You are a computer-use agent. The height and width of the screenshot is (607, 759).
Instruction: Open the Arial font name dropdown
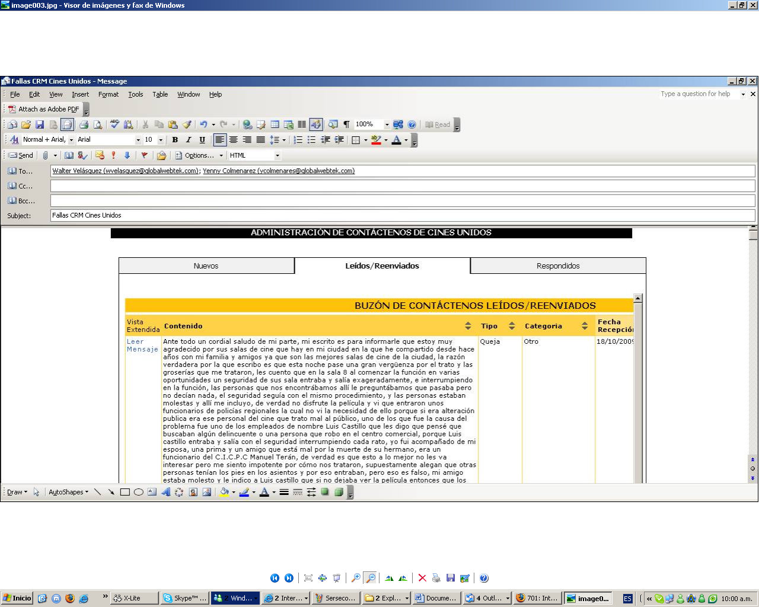pyautogui.click(x=138, y=140)
